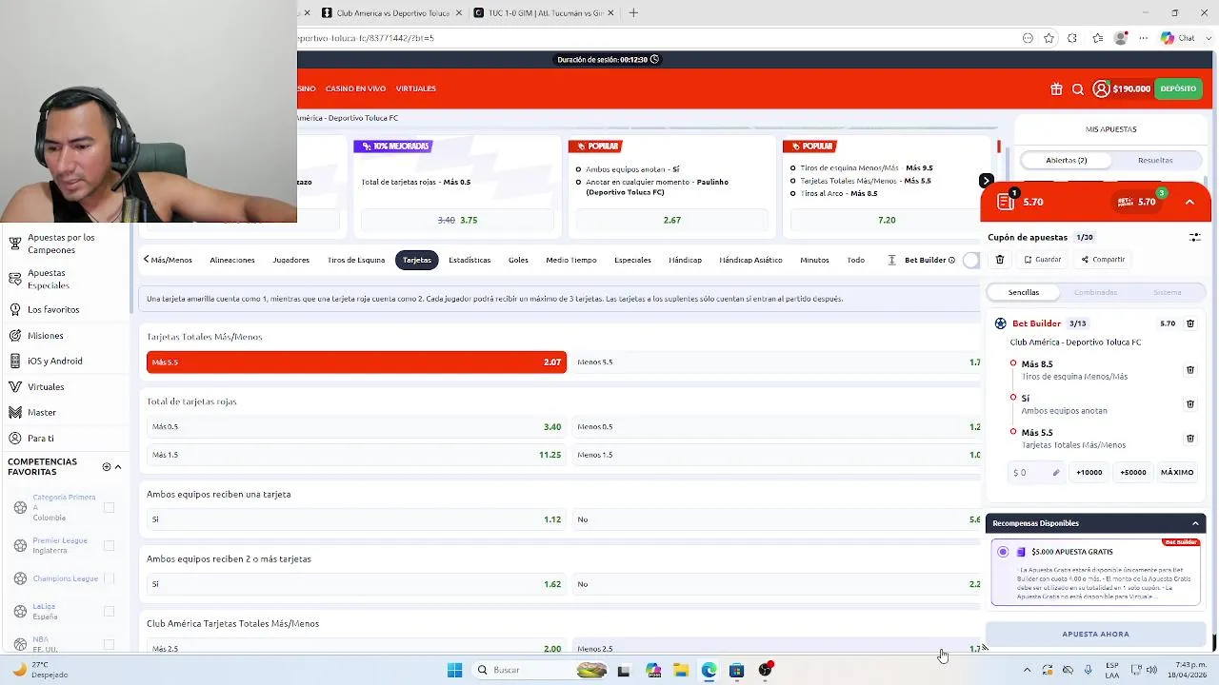The width and height of the screenshot is (1219, 685).
Task: Open the gift rewards icon in header
Action: (1056, 88)
